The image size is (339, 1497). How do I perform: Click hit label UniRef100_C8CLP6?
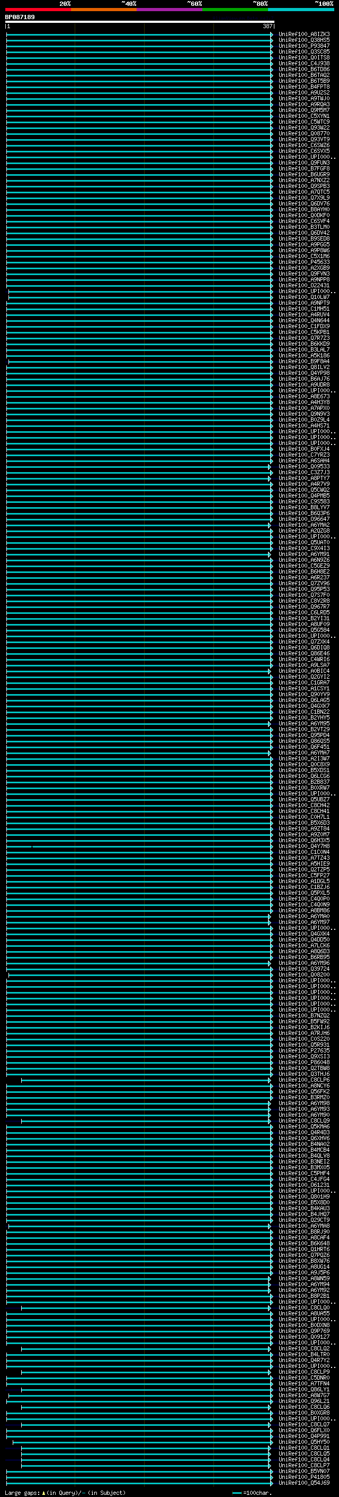(304, 1080)
